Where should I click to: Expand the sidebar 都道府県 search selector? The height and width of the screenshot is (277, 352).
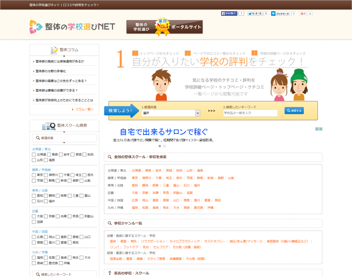pyautogui.click(x=64, y=138)
